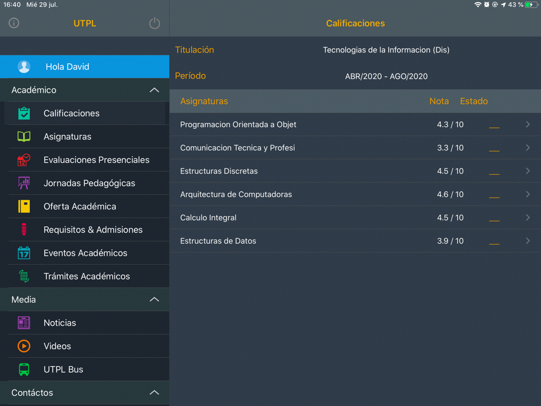Open the Jornadas Pedagógicas presentation icon
This screenshot has height=406, width=541.
point(24,183)
